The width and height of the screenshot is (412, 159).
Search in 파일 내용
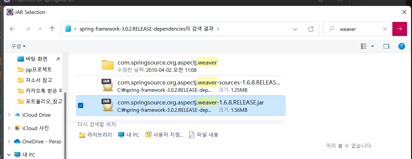[x=204, y=135]
